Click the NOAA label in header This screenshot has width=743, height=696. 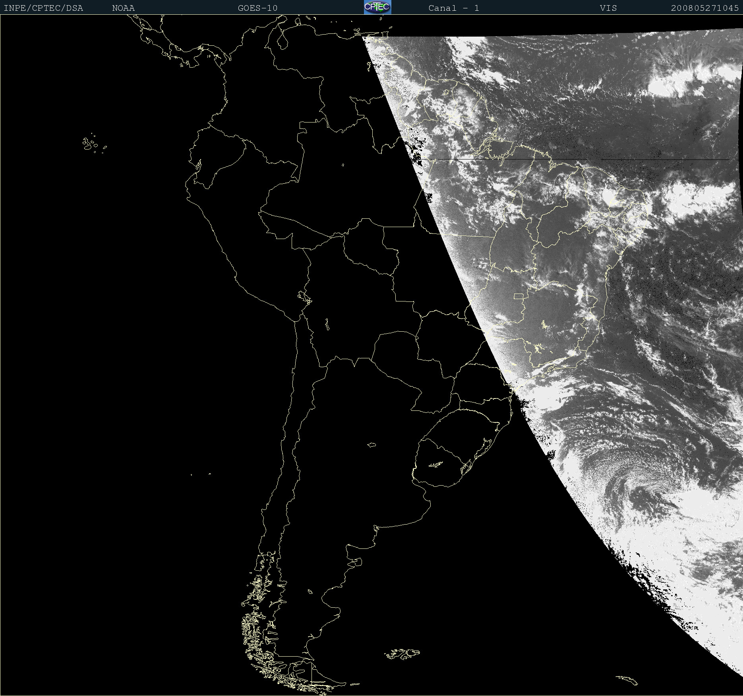point(124,8)
